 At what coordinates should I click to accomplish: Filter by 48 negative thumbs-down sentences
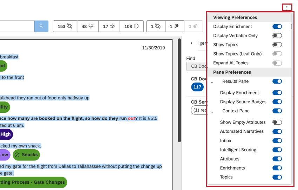(88, 26)
